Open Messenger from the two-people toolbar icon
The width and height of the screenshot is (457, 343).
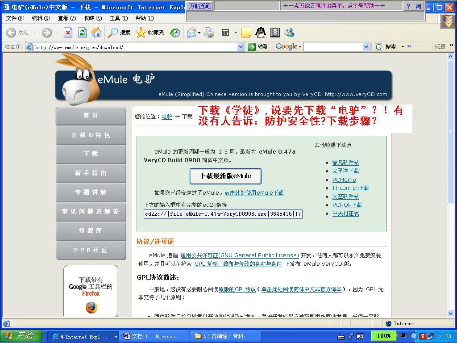tap(289, 32)
